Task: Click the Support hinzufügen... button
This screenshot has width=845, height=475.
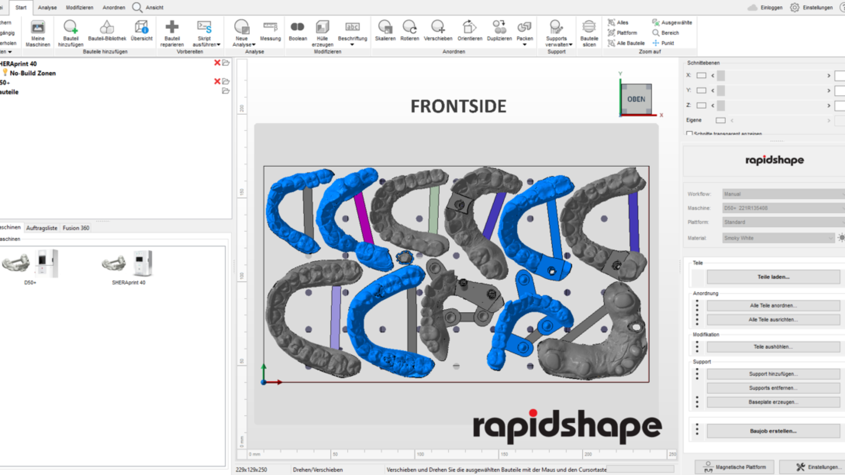Action: coord(773,374)
